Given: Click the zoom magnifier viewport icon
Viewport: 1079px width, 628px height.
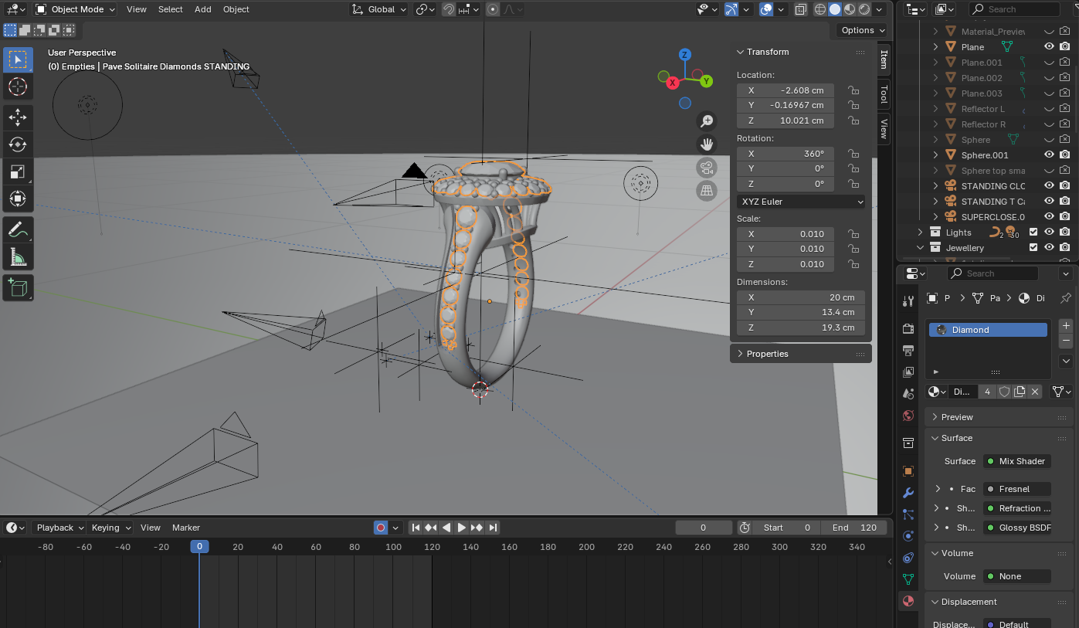Looking at the screenshot, I should (706, 121).
